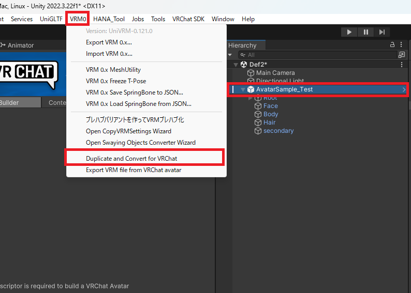The image size is (411, 293).
Task: Open the Tools menu
Action: (158, 19)
